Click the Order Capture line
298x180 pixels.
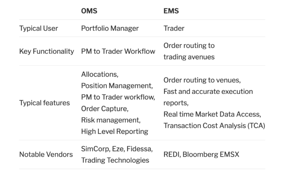pos(105,109)
